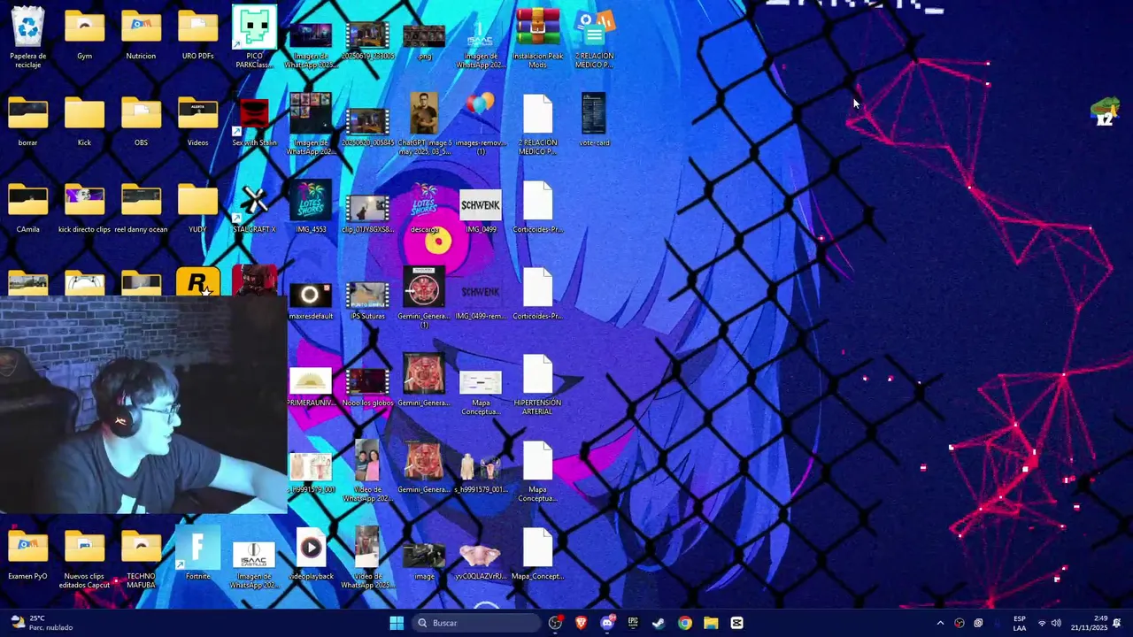Image resolution: width=1133 pixels, height=637 pixels.
Task: Open the volume speaker tray icon
Action: pyautogui.click(x=1056, y=623)
